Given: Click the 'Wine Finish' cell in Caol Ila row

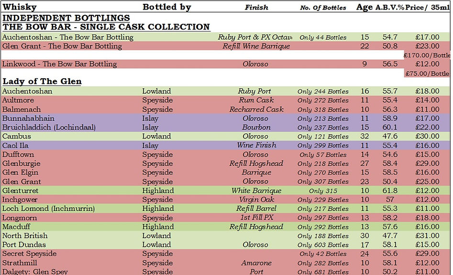Looking at the screenshot, I should (x=256, y=145).
